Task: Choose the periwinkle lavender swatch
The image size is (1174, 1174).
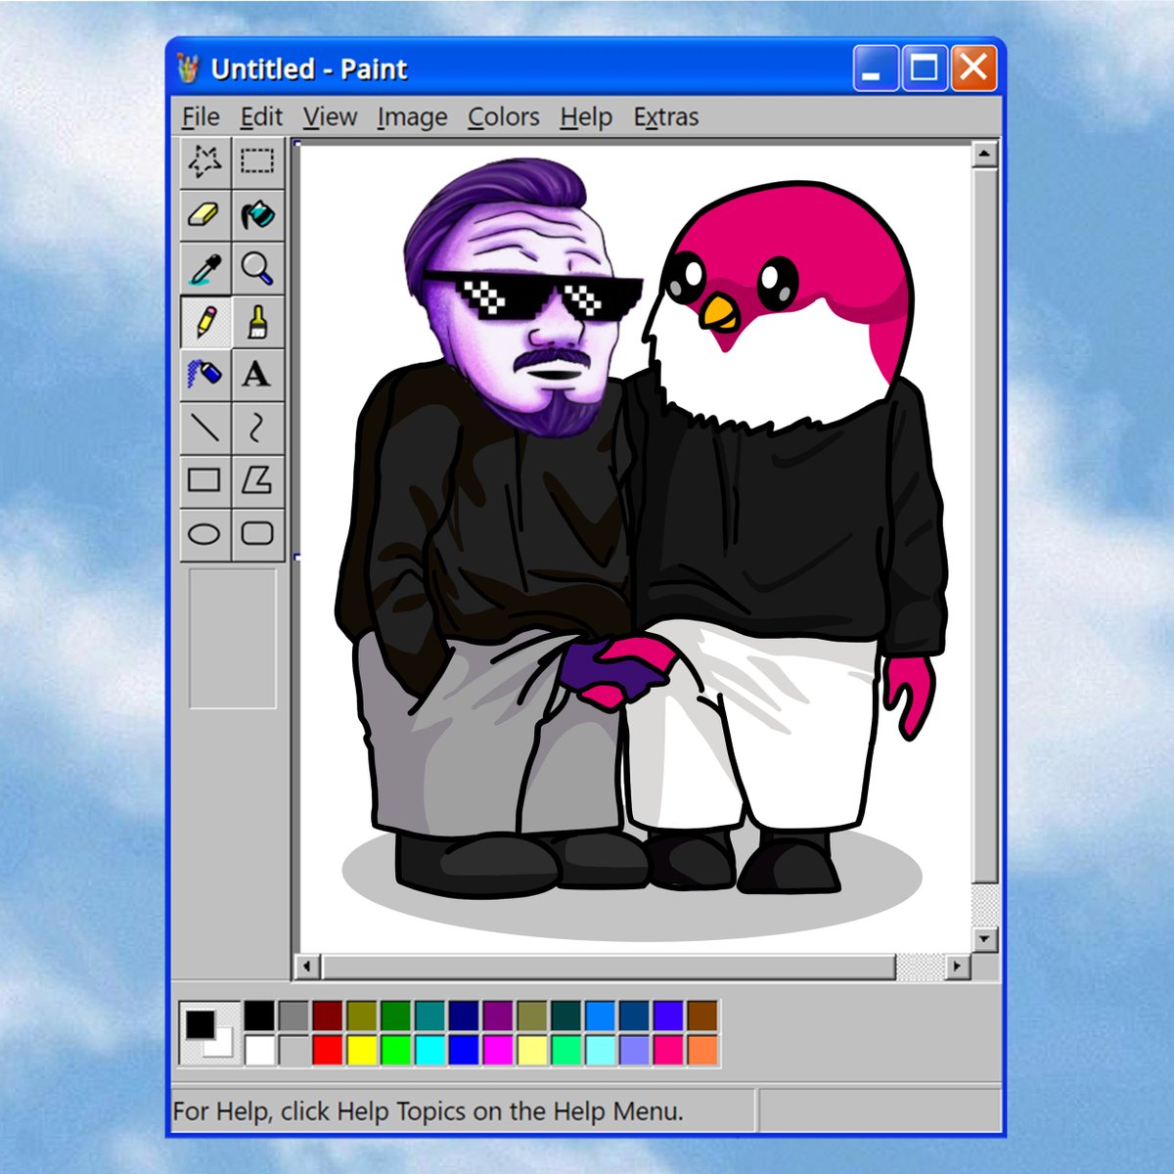Action: [x=634, y=1050]
